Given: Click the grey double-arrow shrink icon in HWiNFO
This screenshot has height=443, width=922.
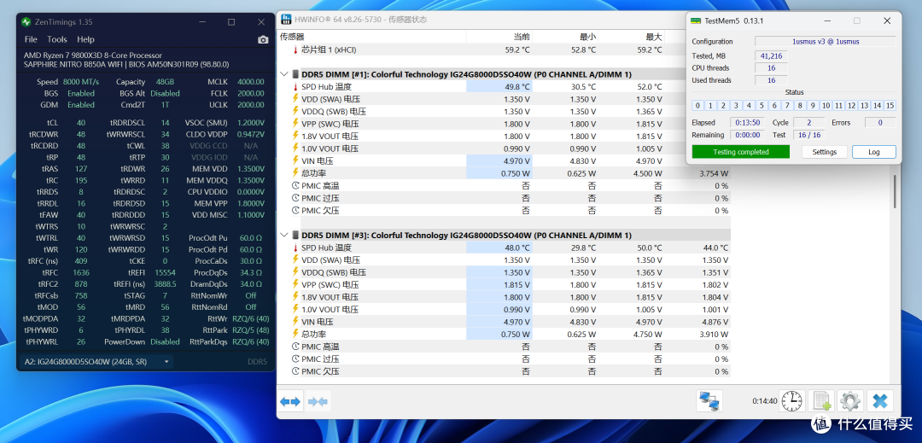Looking at the screenshot, I should pos(318,402).
